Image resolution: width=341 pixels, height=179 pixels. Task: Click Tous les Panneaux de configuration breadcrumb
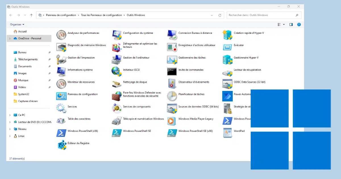click(101, 15)
